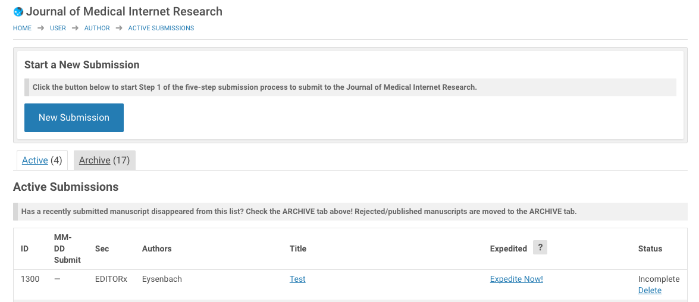699x302 pixels.
Task: Click the Authors column header
Action: 156,248
